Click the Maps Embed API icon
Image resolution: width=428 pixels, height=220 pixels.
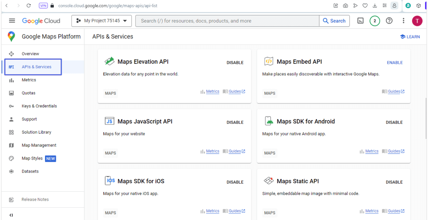tap(268, 61)
